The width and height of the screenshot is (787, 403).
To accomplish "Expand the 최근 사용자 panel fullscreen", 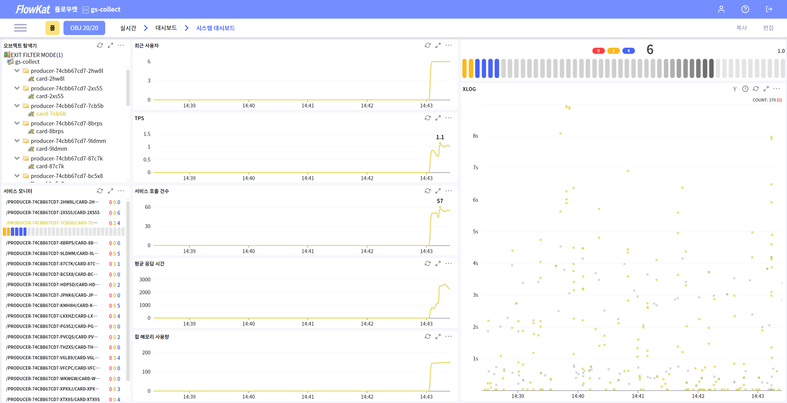I will [x=438, y=45].
